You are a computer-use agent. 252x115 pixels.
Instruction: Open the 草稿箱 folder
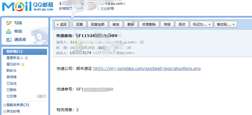11,77
